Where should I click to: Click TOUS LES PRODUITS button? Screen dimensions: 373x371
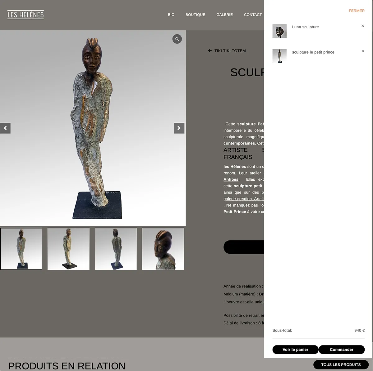click(341, 364)
